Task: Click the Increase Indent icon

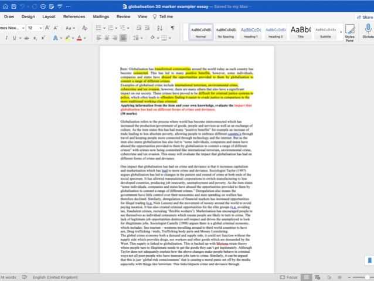Action: [x=147, y=28]
